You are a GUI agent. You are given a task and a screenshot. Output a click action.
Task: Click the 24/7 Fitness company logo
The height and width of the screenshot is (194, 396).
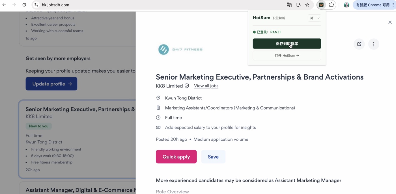coord(180,49)
